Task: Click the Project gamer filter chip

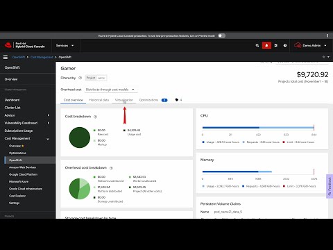Action: [x=96, y=78]
